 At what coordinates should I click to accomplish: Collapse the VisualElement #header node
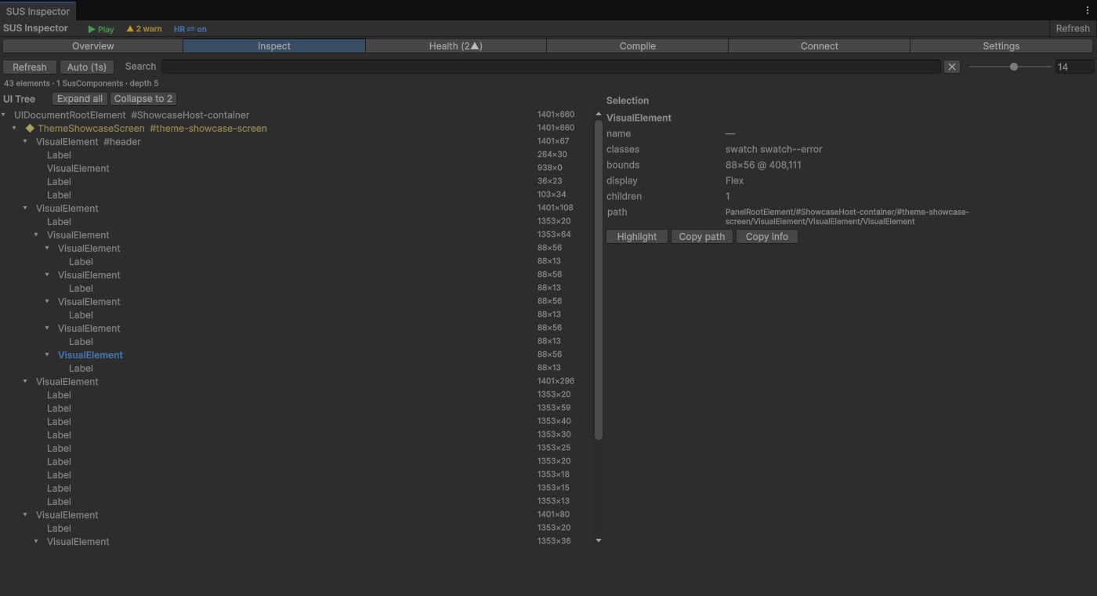[25, 141]
